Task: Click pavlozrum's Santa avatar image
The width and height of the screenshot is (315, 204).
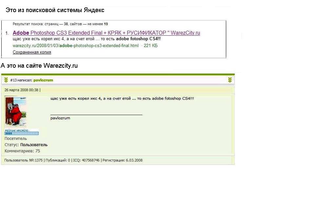Action: click(16, 112)
